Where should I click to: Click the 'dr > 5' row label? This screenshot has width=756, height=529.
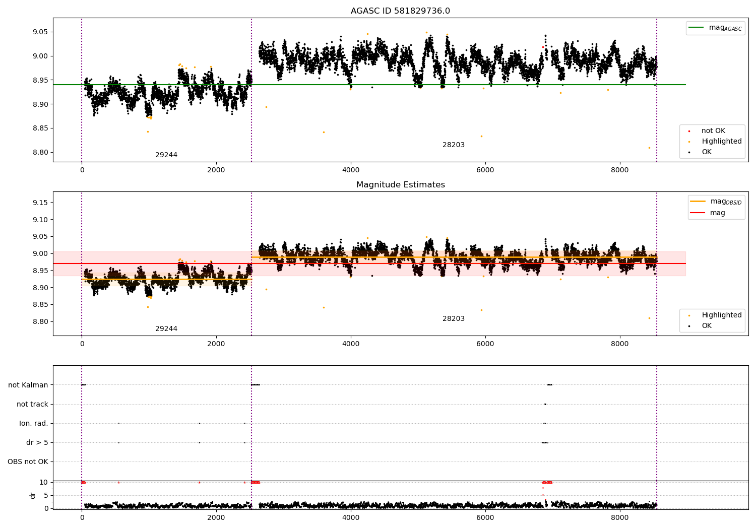pyautogui.click(x=37, y=443)
